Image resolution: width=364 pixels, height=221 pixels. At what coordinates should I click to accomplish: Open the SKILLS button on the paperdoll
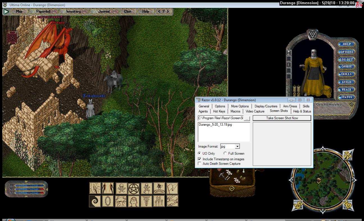click(x=347, y=74)
